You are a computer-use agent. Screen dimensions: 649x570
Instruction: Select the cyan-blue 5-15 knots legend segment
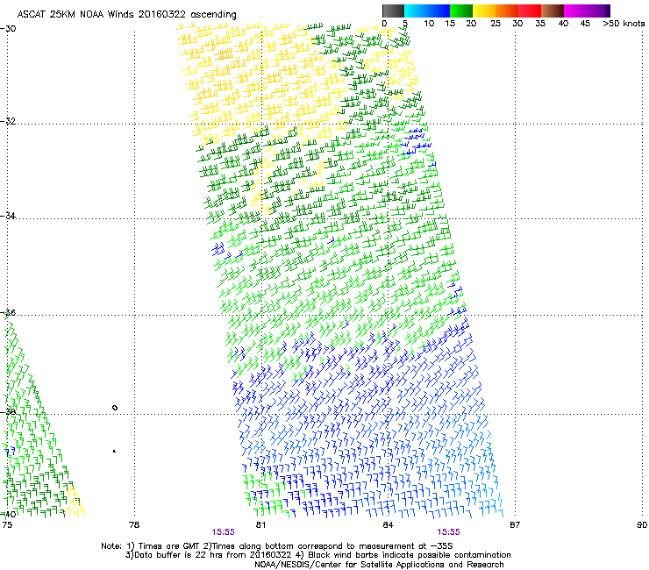coord(427,11)
